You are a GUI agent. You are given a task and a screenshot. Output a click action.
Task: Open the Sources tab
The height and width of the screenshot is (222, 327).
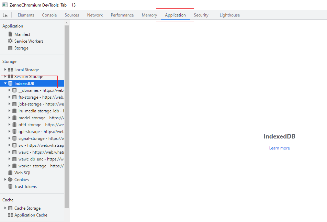(72, 15)
